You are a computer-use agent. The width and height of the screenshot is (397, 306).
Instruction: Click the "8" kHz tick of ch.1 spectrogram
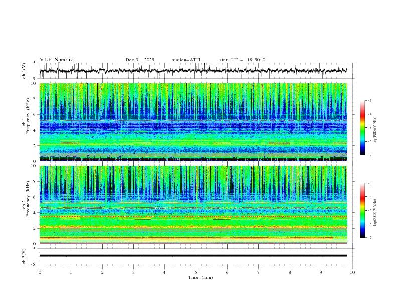[36, 99]
